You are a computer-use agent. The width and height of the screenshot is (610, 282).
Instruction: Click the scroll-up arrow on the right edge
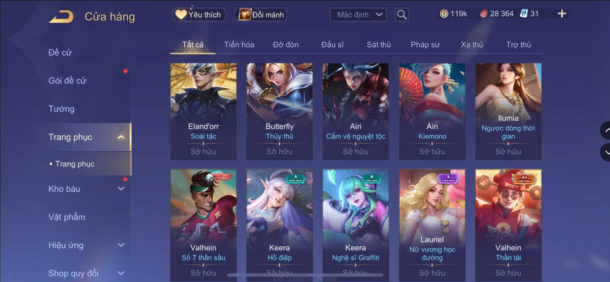click(x=605, y=130)
